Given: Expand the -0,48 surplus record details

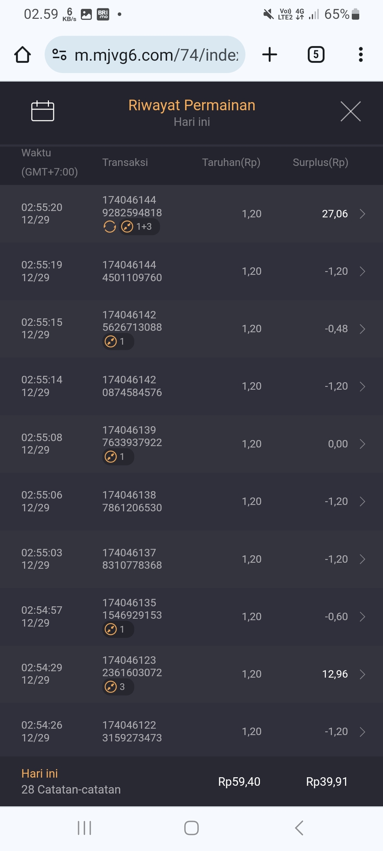Looking at the screenshot, I should [362, 329].
